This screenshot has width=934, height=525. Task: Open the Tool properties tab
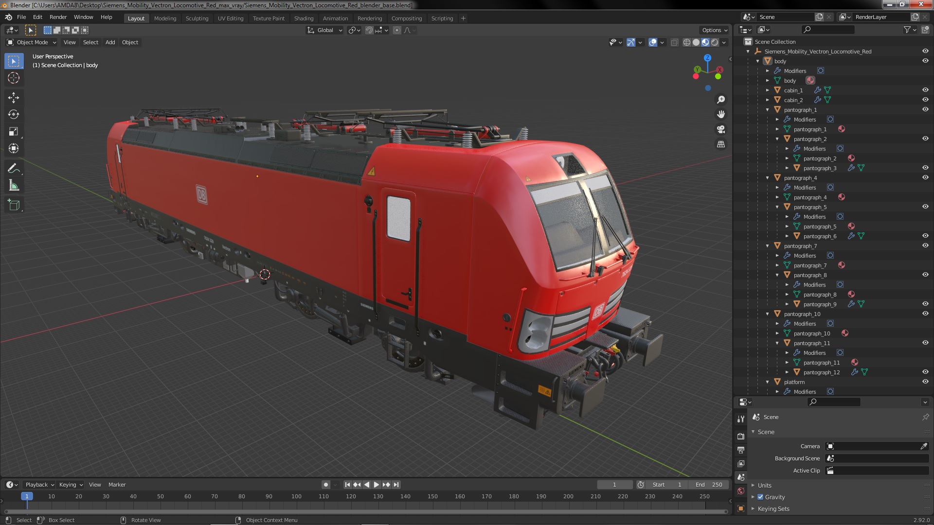point(741,419)
